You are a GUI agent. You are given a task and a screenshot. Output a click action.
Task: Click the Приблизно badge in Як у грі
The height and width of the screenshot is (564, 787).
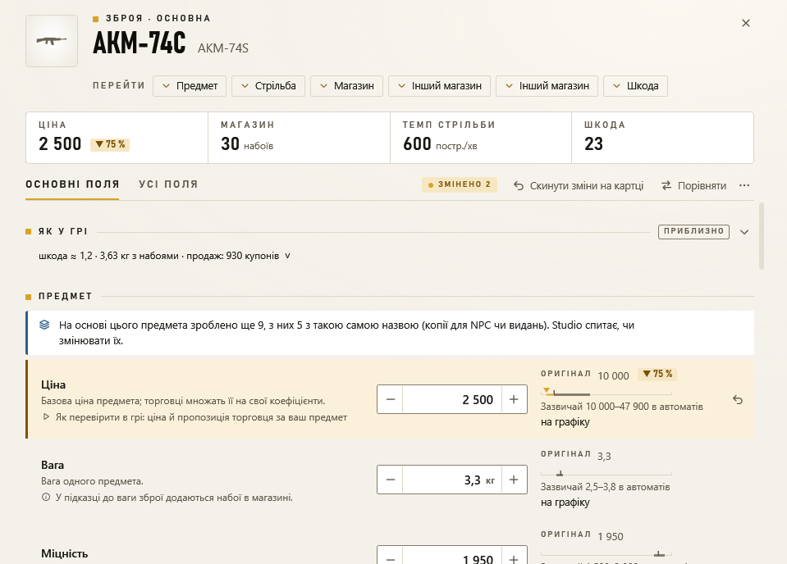pyautogui.click(x=693, y=231)
